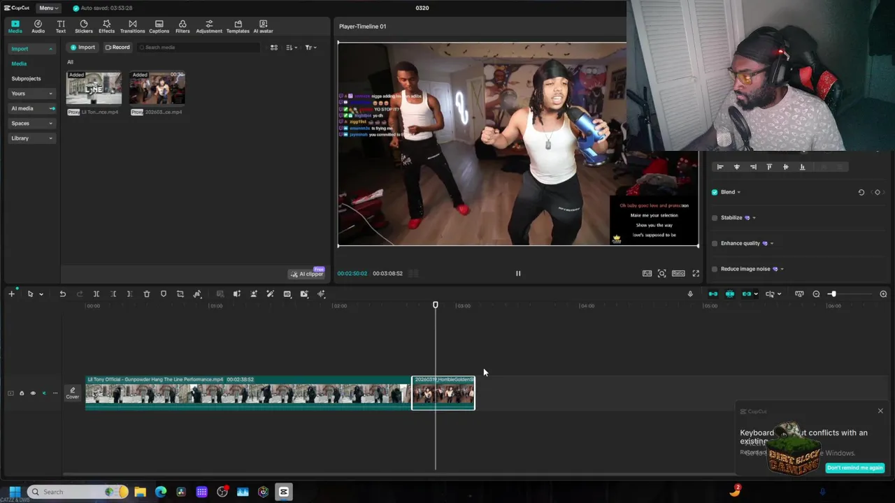Open the Stickers tab
The image size is (895, 503).
point(84,27)
